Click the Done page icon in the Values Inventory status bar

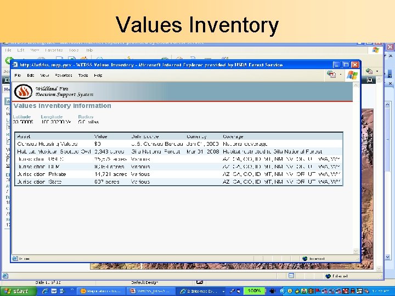click(15, 259)
